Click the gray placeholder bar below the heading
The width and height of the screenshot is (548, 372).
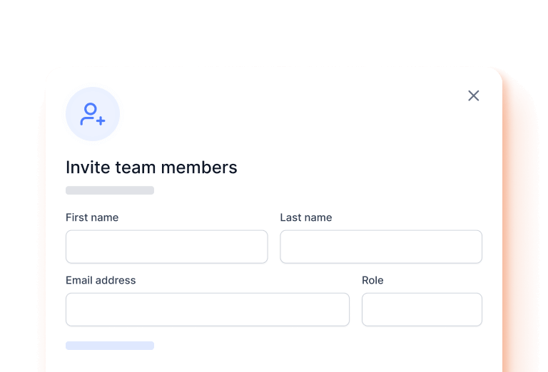[x=110, y=190]
